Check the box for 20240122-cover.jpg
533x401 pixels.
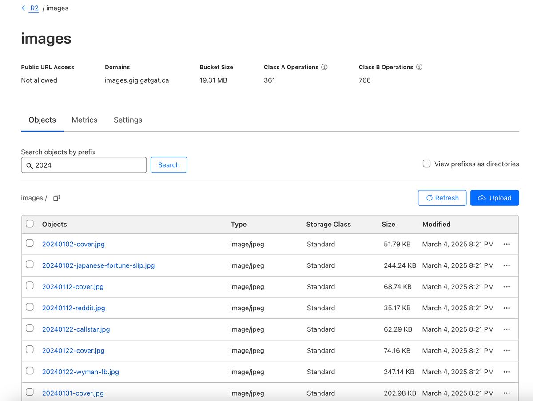click(29, 349)
